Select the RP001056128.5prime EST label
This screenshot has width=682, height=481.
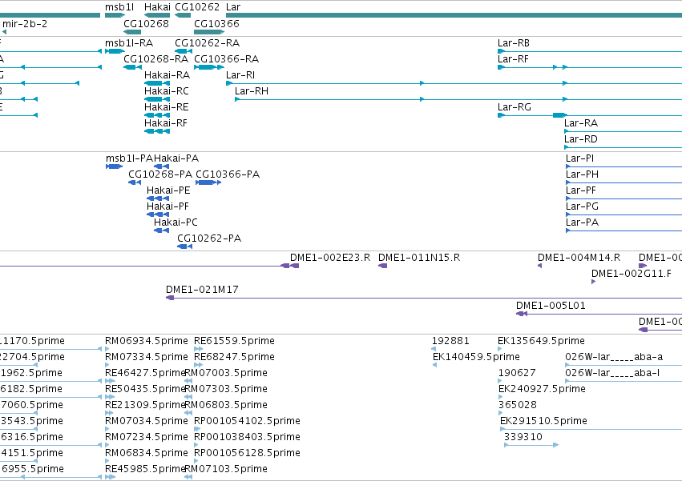click(247, 453)
